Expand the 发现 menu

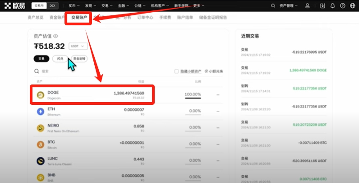[91, 6]
